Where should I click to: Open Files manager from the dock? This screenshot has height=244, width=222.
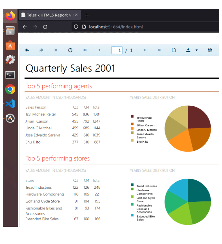10,31
